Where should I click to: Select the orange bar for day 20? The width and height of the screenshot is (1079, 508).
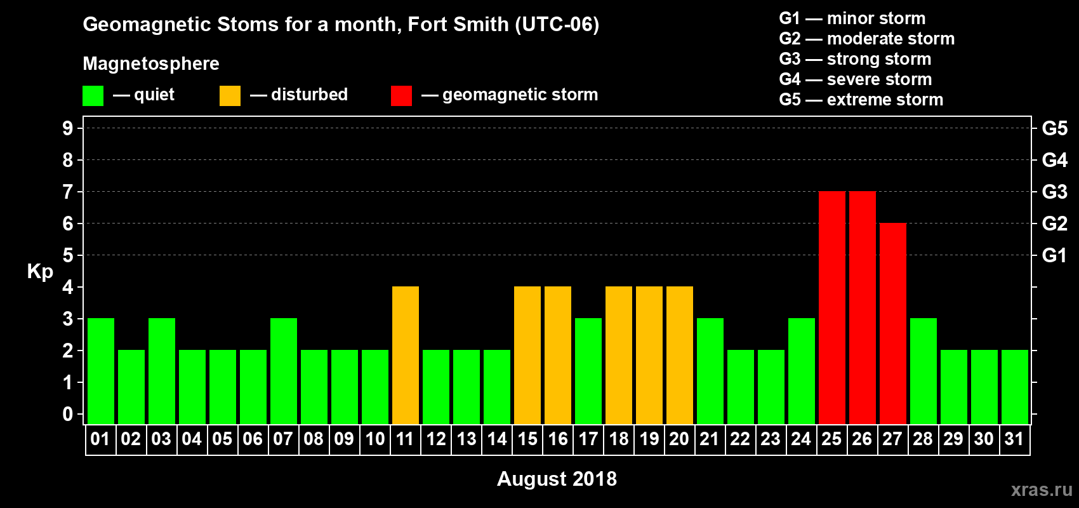680,355
